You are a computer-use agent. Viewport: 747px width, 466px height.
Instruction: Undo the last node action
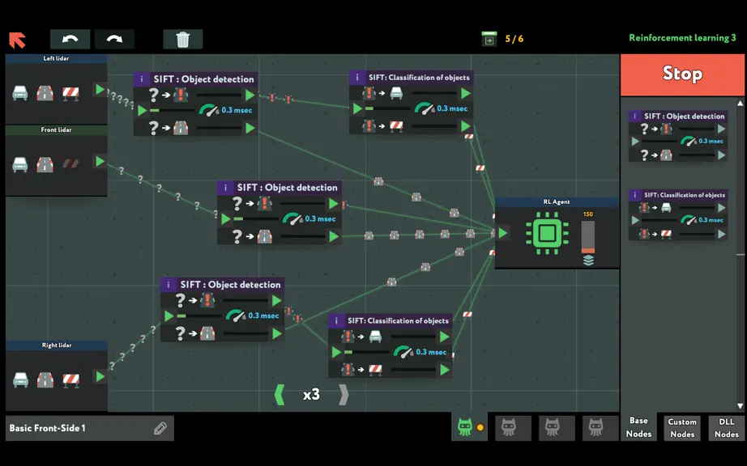(x=70, y=39)
